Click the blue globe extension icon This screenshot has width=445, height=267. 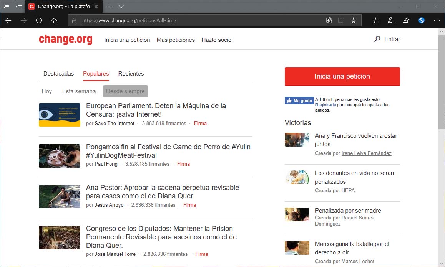click(x=422, y=20)
